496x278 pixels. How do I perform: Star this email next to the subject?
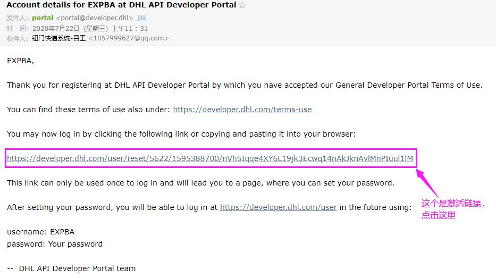(242, 5)
